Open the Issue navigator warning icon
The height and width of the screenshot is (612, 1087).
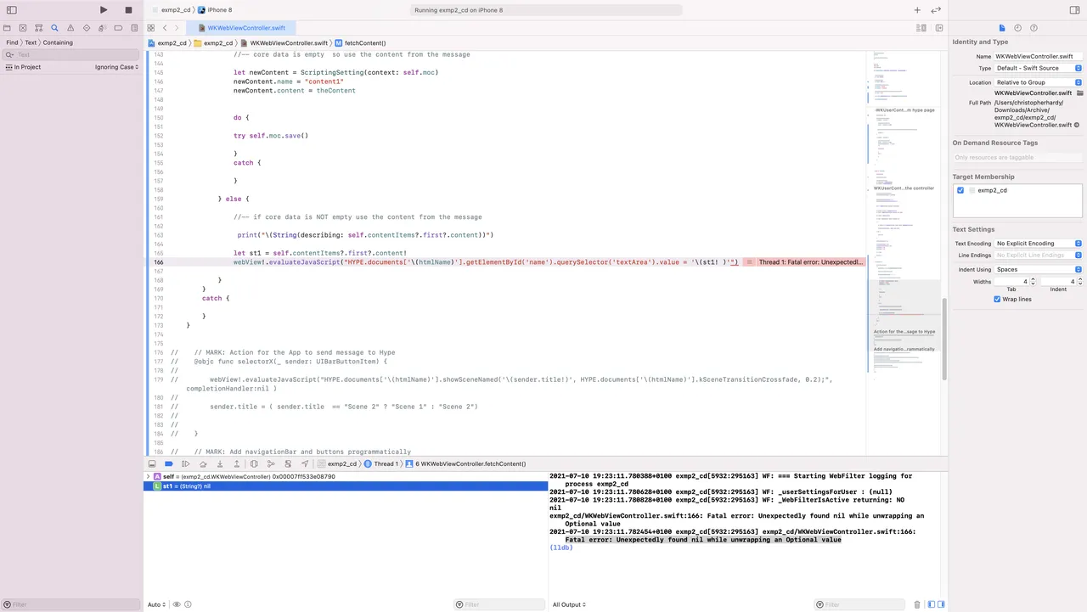[x=70, y=28]
